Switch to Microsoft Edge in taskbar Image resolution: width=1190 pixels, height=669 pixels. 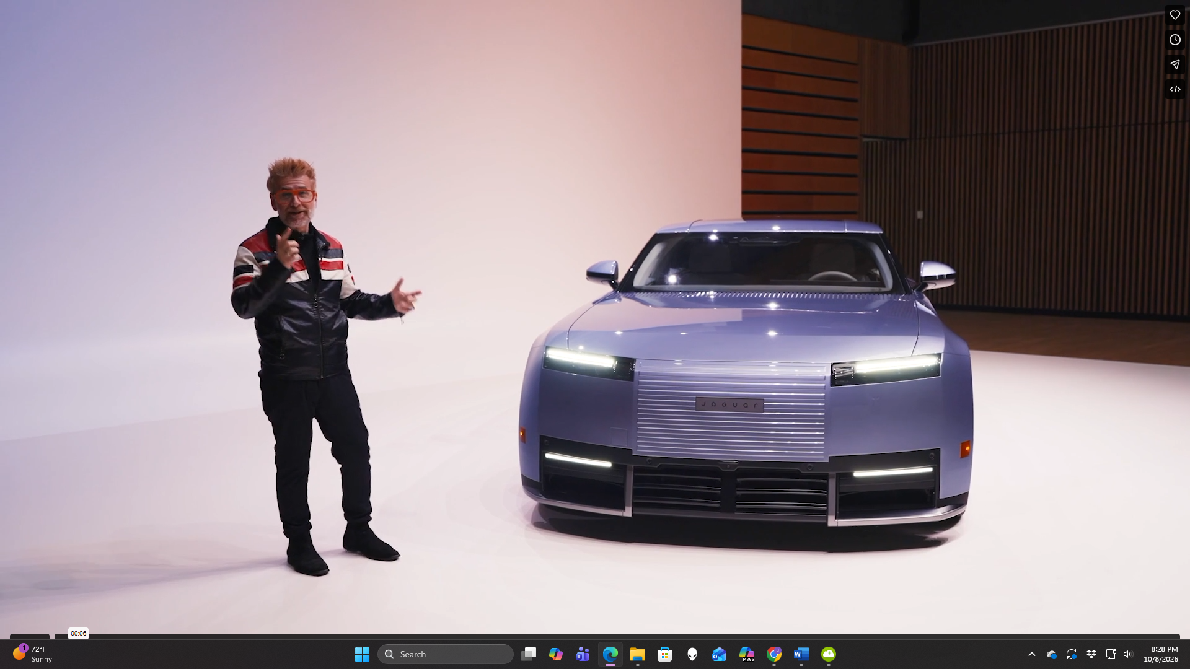pos(610,654)
